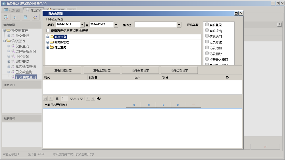285x160 pixels.
Task: Open the 信息管理 panel header
Action: pyautogui.click(x=22, y=25)
